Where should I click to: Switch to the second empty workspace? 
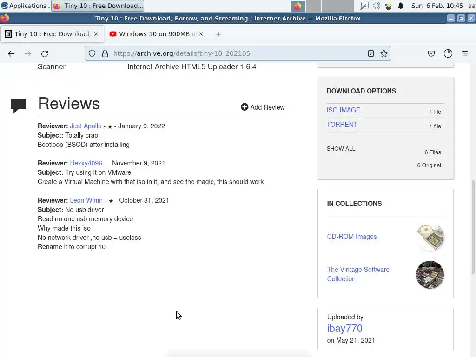point(329,6)
